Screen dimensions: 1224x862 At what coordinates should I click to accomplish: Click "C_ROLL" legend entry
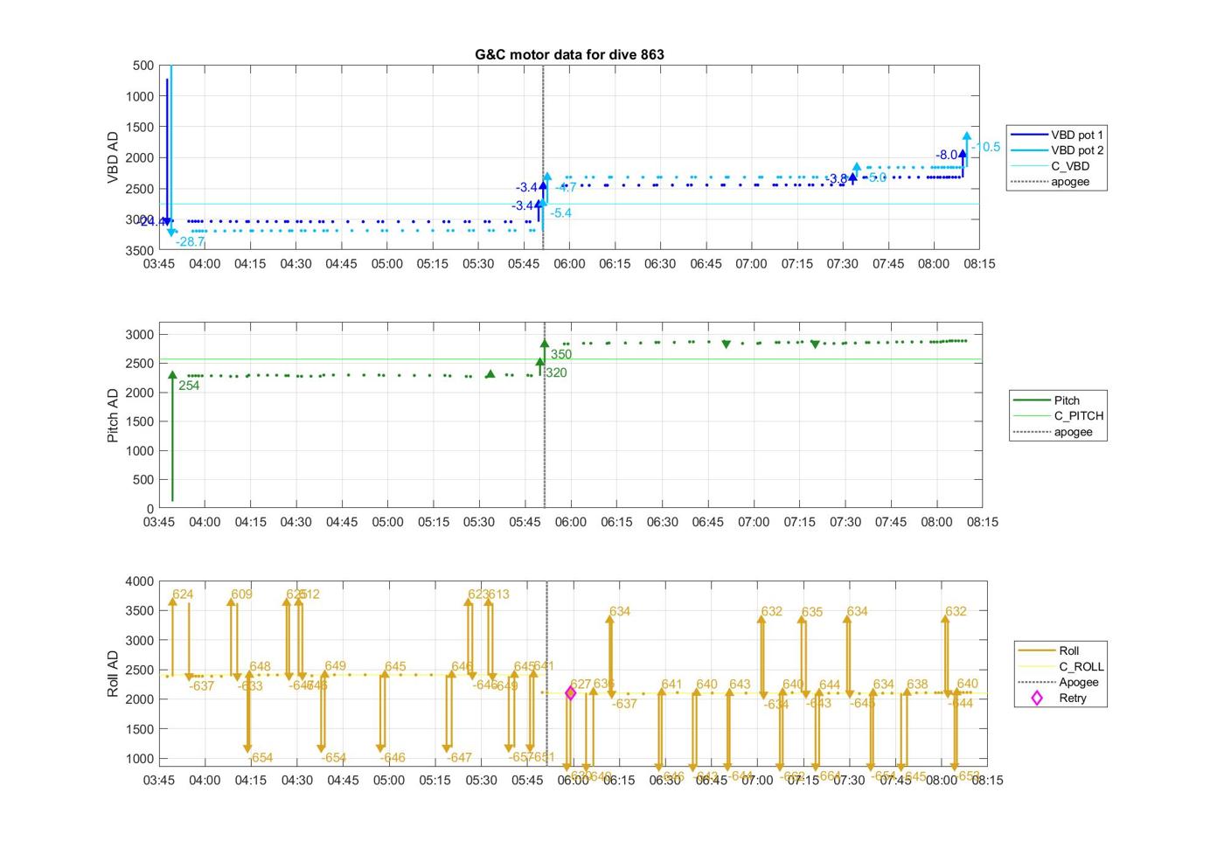(1081, 666)
